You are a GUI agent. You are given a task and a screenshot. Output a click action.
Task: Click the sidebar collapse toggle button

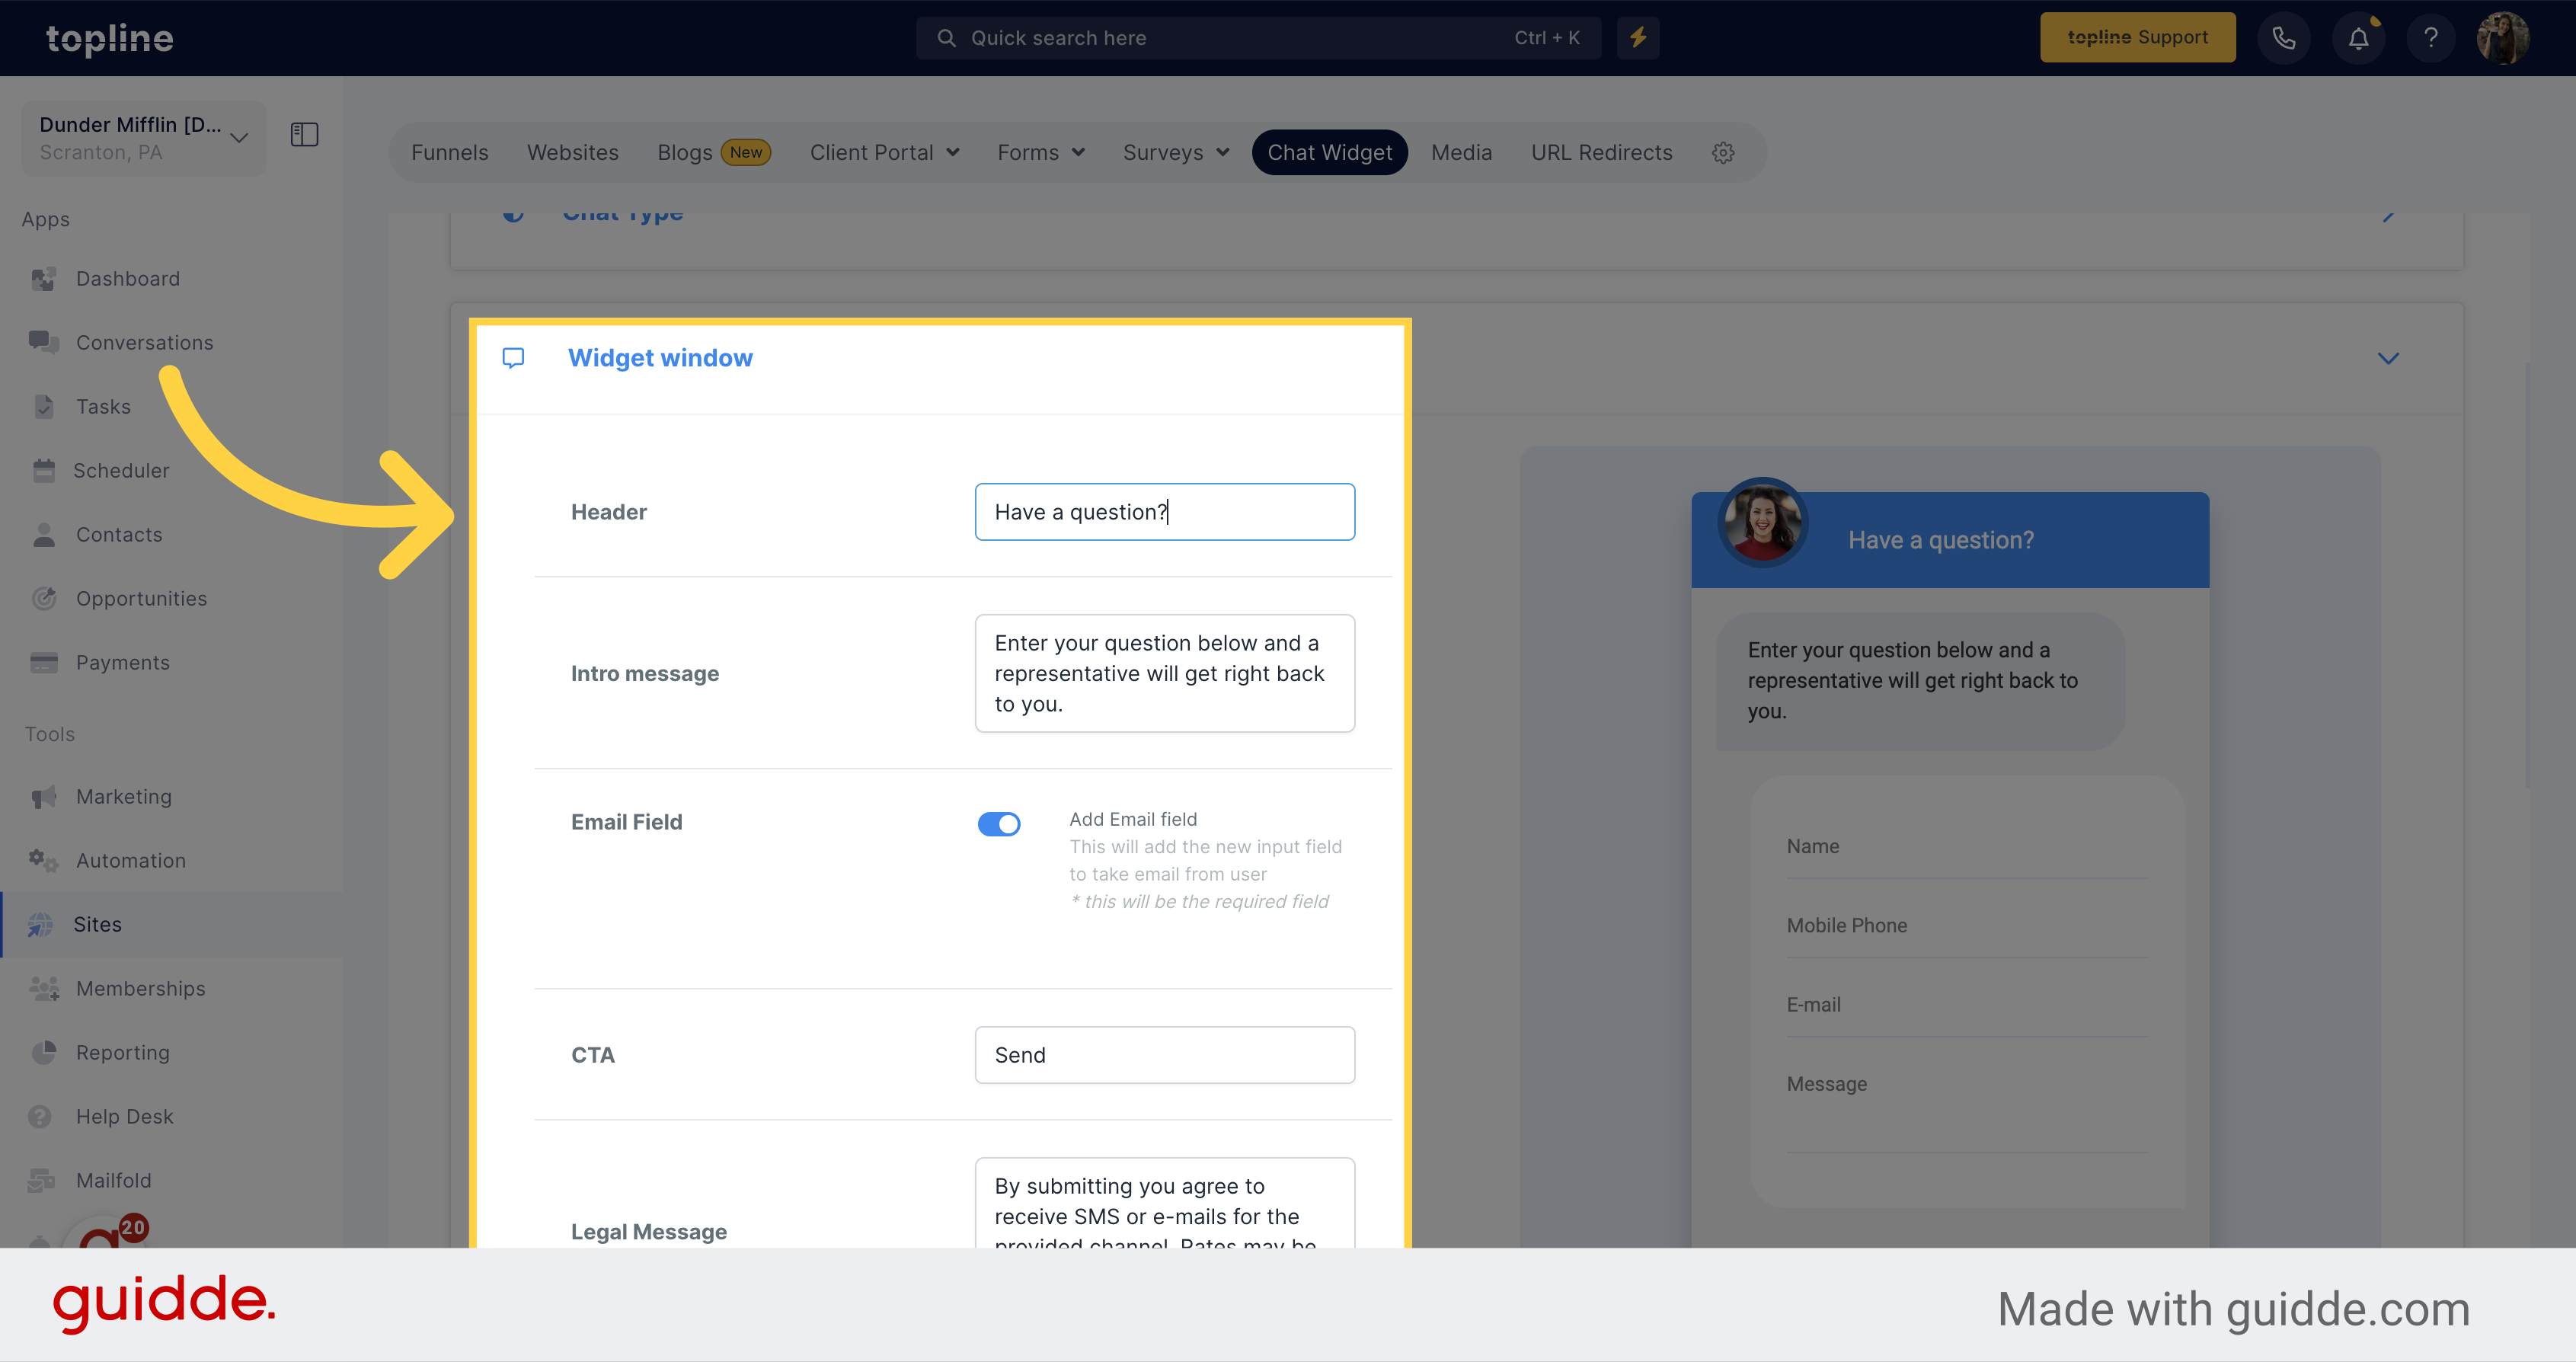(x=305, y=135)
